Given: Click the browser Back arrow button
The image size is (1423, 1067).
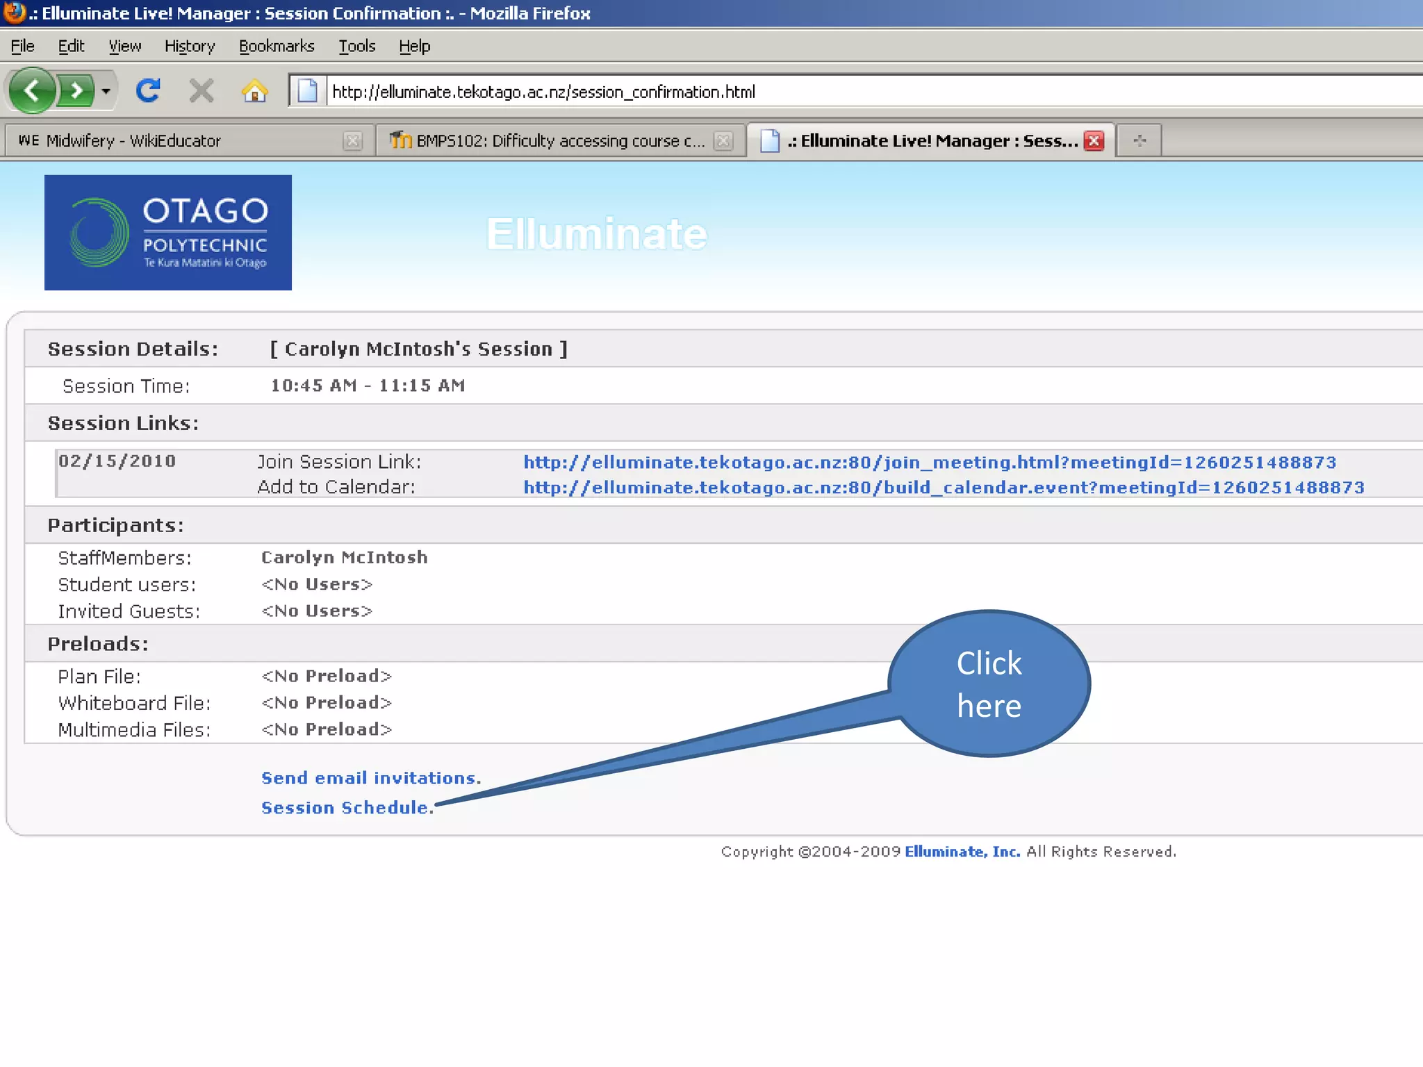Looking at the screenshot, I should click(x=31, y=90).
